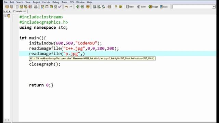This screenshot has height=123, width=219.
Task: Click the About Dev-C++ round icon
Action: point(120,7)
